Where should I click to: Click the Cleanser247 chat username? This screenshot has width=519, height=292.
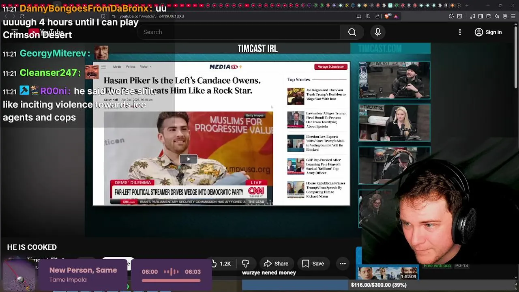click(50, 73)
